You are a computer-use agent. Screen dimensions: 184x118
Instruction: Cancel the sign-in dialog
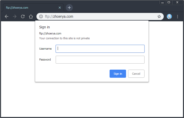[136, 74]
